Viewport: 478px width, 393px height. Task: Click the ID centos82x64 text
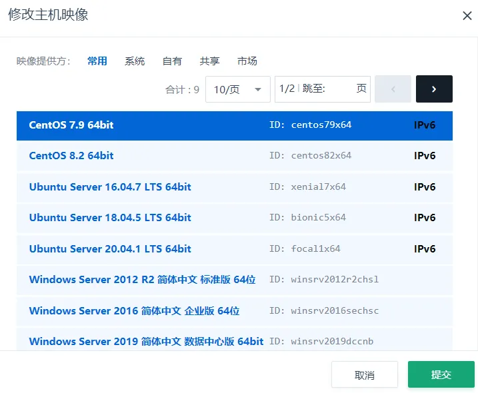point(311,156)
